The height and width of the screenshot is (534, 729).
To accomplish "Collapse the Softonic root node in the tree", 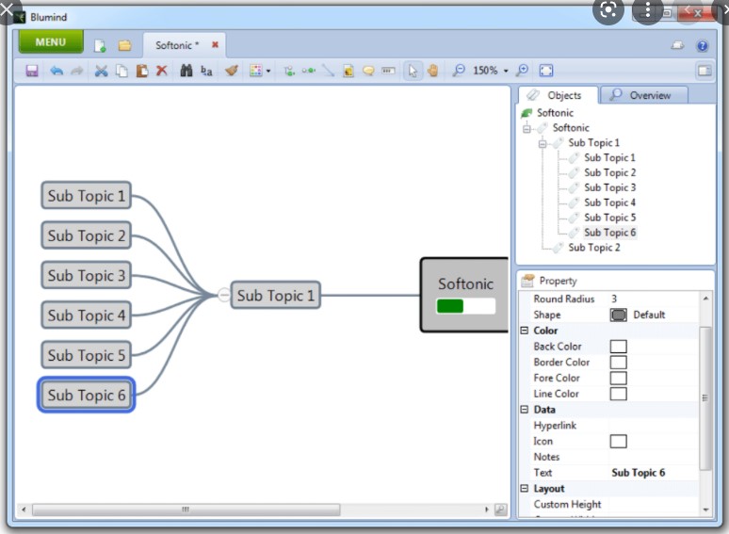I will coord(526,128).
